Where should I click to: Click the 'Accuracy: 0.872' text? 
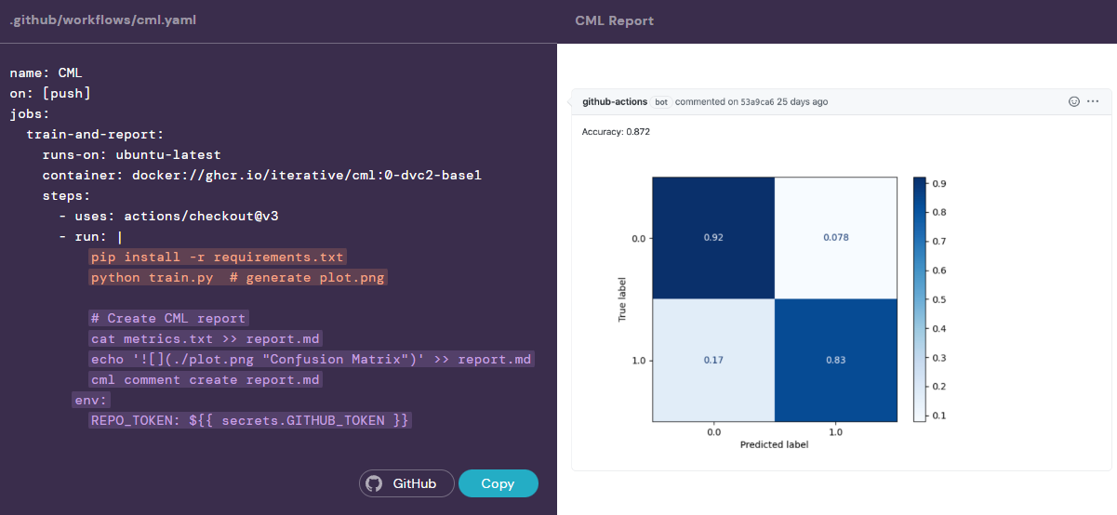(x=616, y=131)
